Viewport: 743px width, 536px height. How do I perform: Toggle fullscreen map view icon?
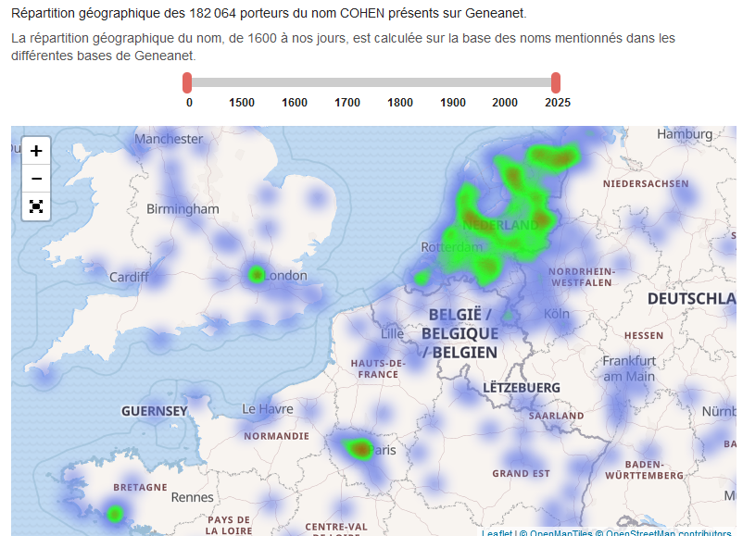coord(36,206)
